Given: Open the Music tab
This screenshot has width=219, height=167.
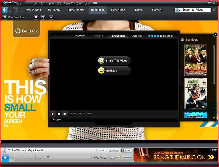Looking at the screenshot, I should click(x=139, y=10).
